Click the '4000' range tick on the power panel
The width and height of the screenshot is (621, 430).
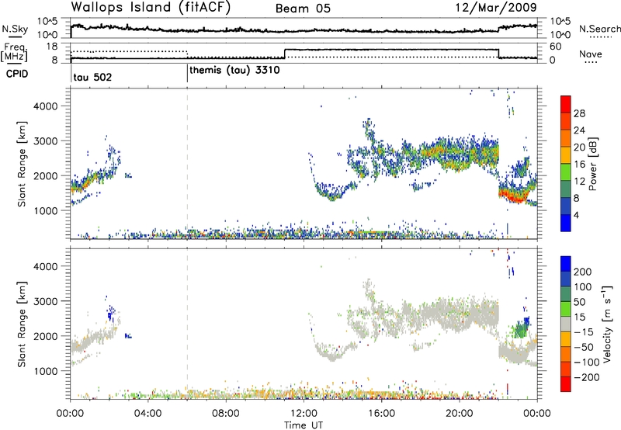coord(45,106)
